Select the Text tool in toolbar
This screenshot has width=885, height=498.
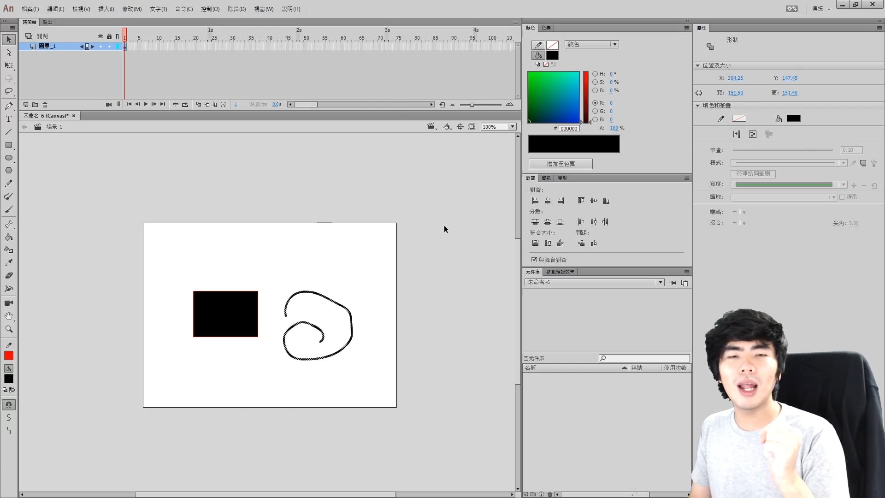coord(8,119)
